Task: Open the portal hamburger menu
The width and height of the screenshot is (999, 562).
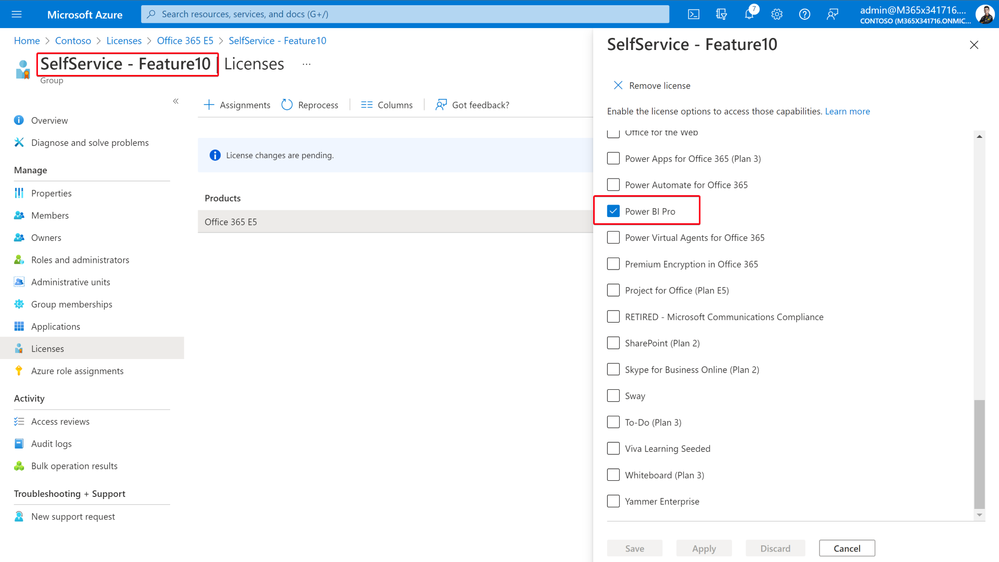Action: click(x=17, y=14)
